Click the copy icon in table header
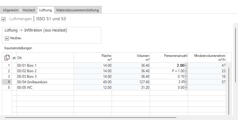This screenshot has height=120, width=238. (7, 58)
